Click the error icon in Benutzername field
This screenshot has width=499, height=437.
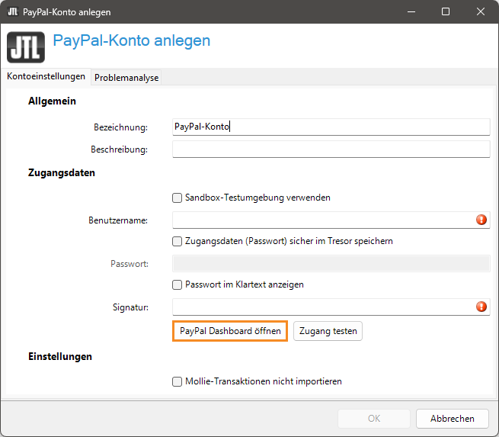click(x=481, y=220)
